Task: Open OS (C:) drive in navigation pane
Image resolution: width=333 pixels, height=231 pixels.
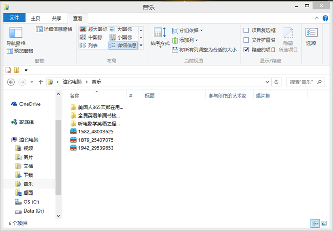Action: click(x=27, y=202)
